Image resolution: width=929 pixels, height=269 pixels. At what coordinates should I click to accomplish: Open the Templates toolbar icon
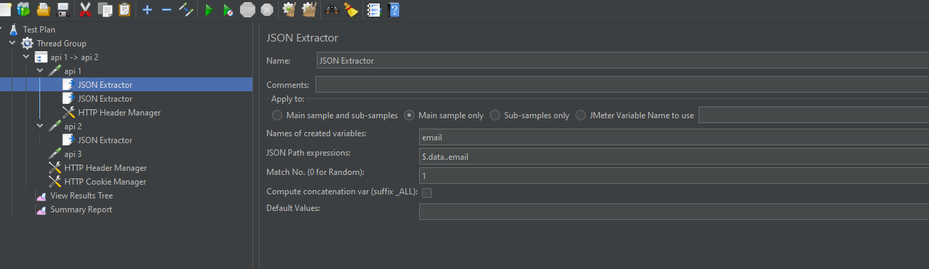[x=24, y=10]
